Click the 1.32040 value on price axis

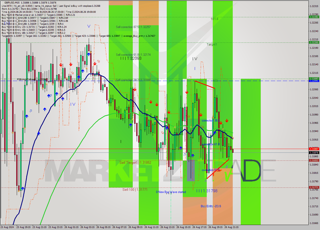(x=314, y=98)
